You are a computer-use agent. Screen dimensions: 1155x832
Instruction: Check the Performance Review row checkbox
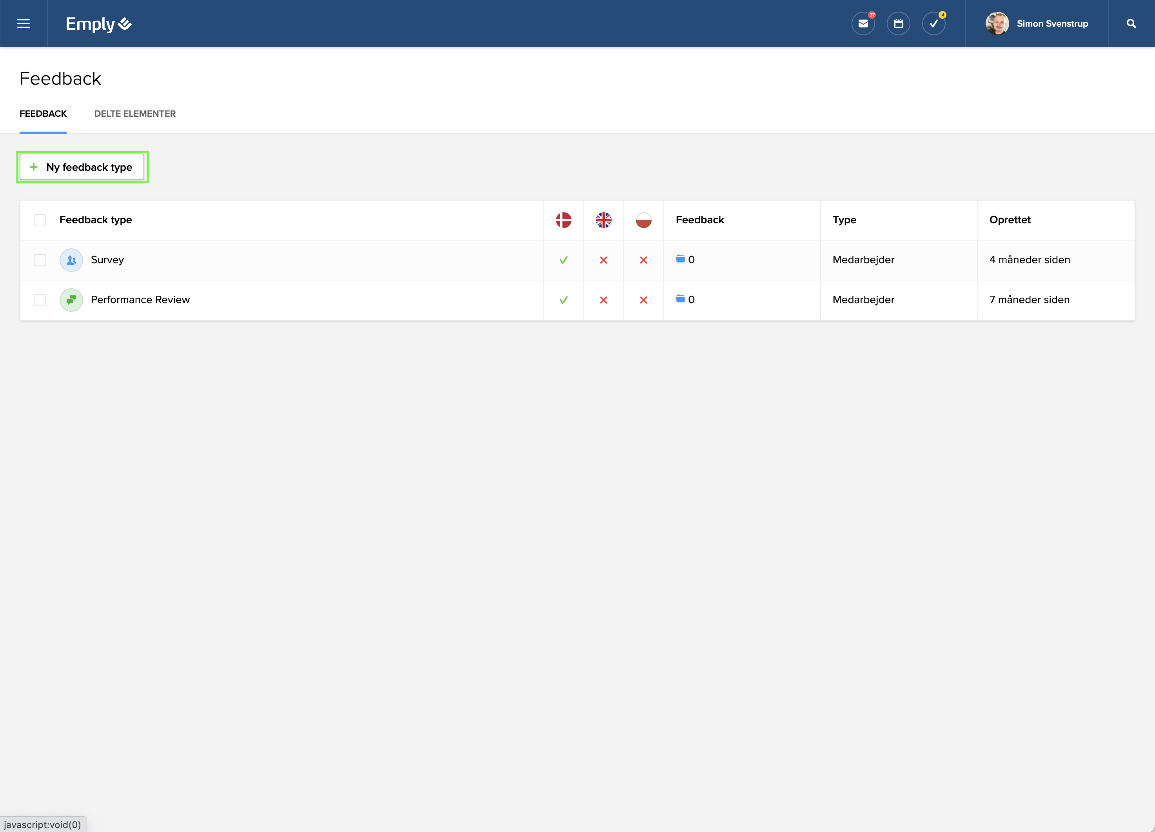coord(40,300)
